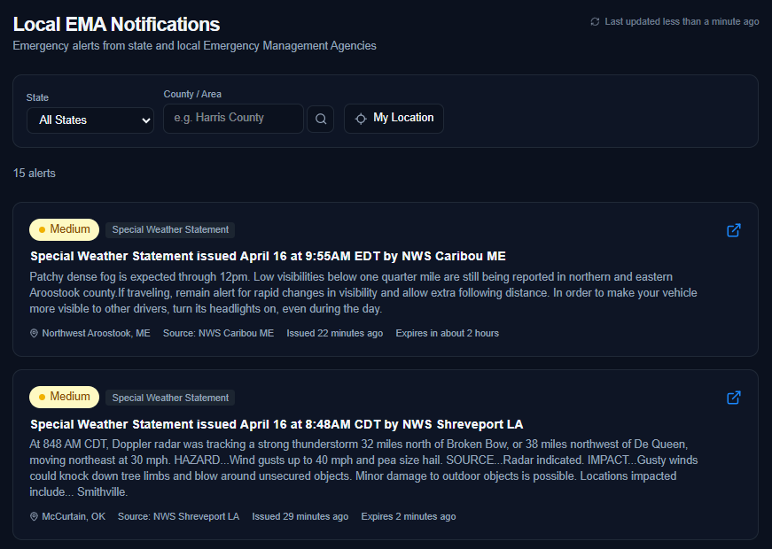The height and width of the screenshot is (549, 772).
Task: Focus the County / Area input field
Action: click(233, 119)
